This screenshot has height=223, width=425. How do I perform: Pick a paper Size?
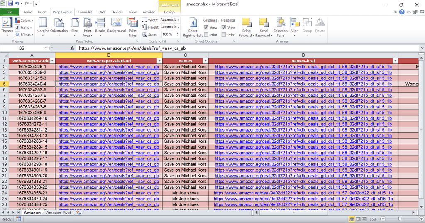point(75,27)
